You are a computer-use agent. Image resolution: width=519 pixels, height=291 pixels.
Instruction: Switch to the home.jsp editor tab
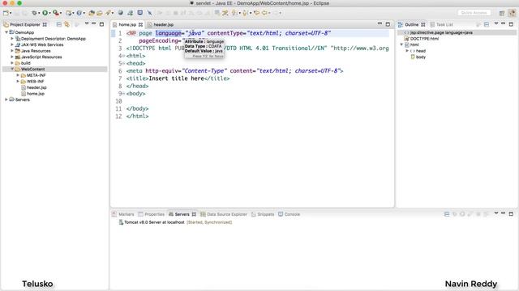click(127, 25)
